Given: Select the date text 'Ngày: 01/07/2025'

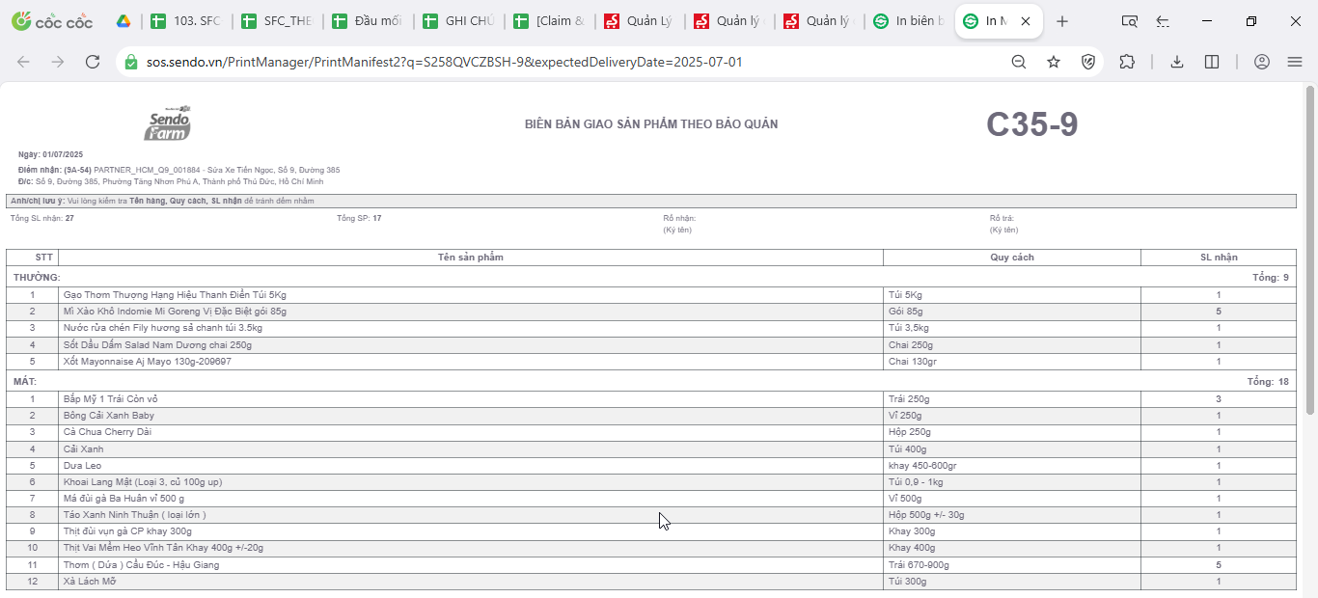Looking at the screenshot, I should pos(51,154).
